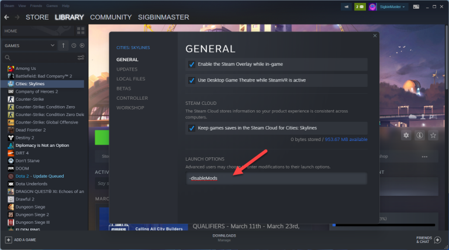Go to the COMMUNITY tab
449x250 pixels.
coord(111,17)
